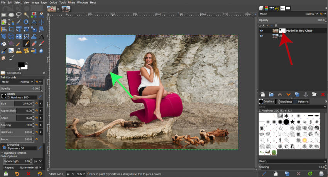Toggle spacing link to brush default
The image size is (328, 177).
41,125
